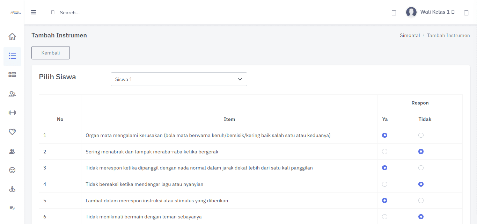Click text 'Tidak bereaksi ketika mendengar lagu atau nyanyian'

coord(144,184)
